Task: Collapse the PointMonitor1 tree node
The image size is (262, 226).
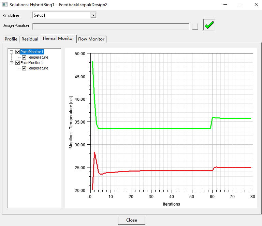Action: pos(12,52)
